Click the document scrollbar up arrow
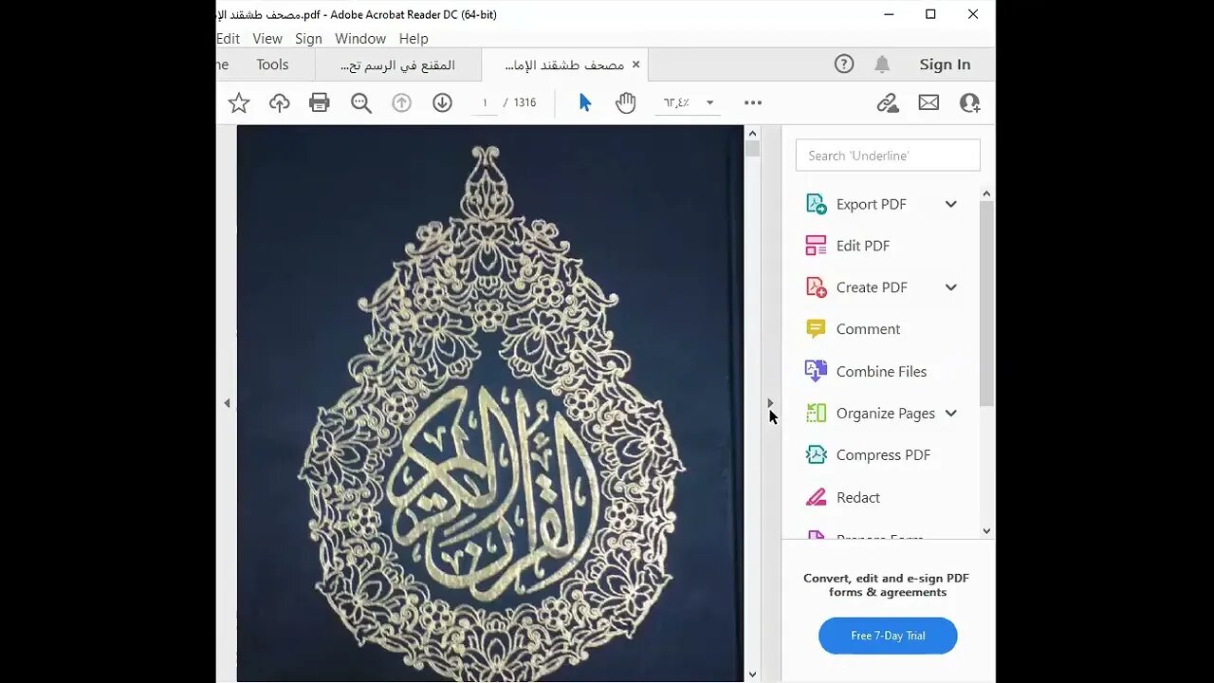 752,133
